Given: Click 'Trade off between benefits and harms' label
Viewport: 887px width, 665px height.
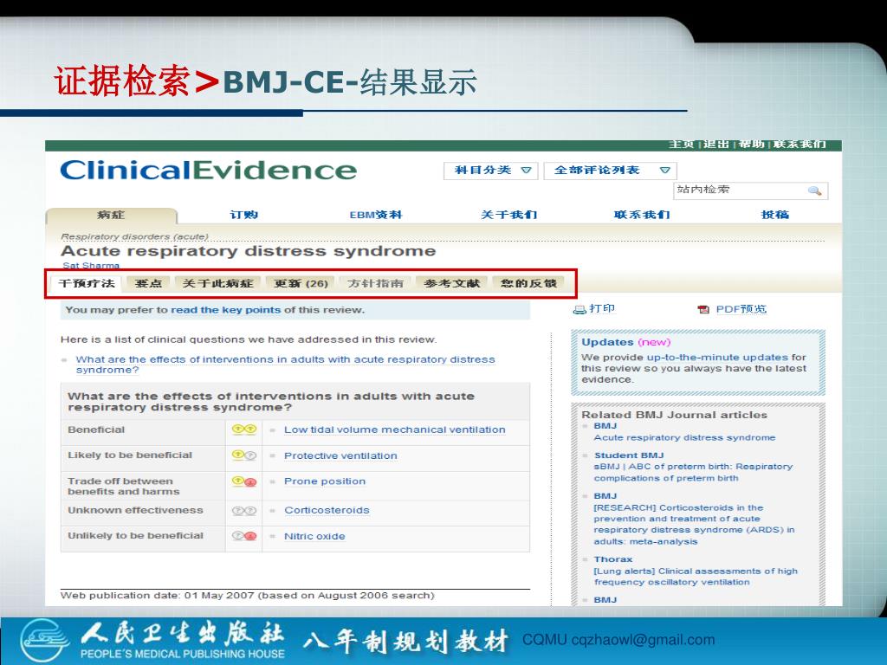Looking at the screenshot, I should click(123, 487).
